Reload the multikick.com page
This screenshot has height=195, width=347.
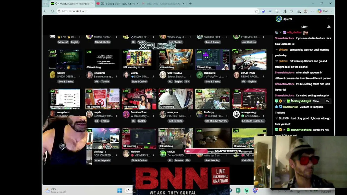click(x=52, y=11)
